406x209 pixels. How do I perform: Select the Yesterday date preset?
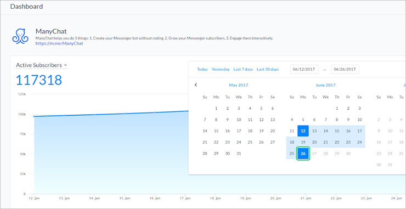pyautogui.click(x=221, y=70)
